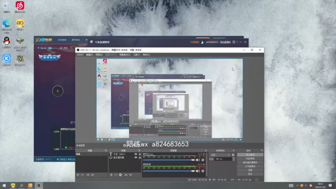Image resolution: width=336 pixels, height=189 pixels.
Task: Open the Help menu in OBS
Action: 146,55
